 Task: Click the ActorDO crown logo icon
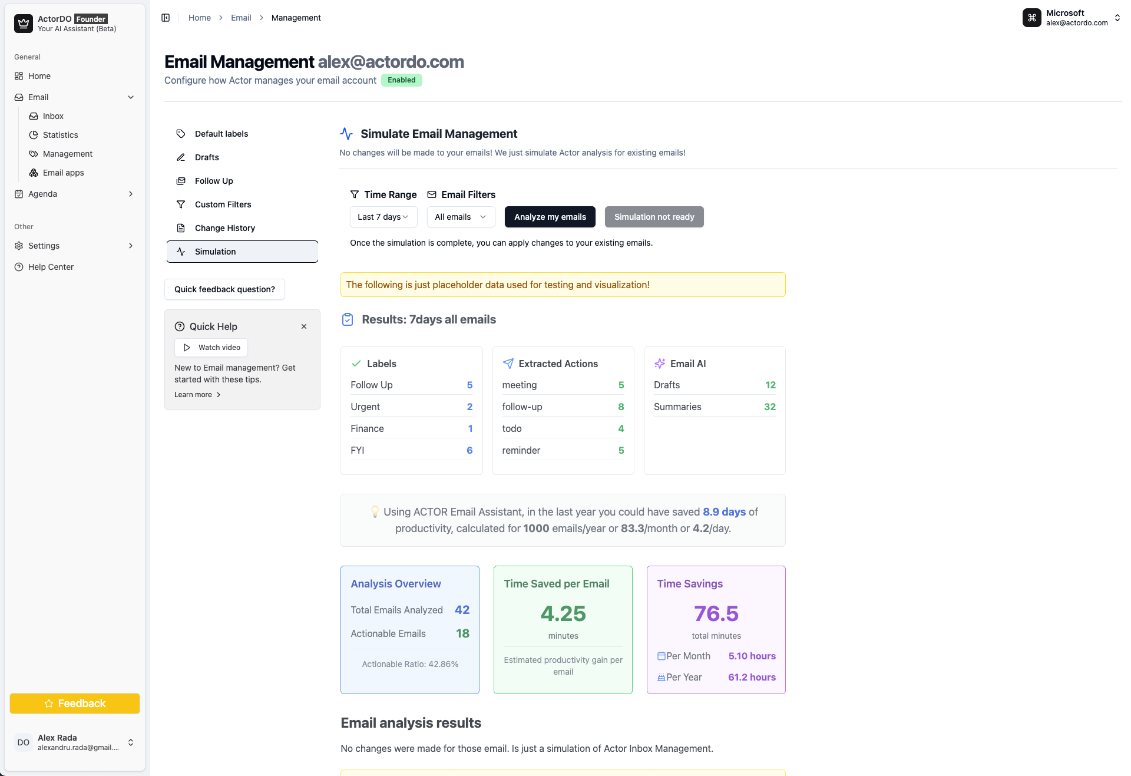23,24
